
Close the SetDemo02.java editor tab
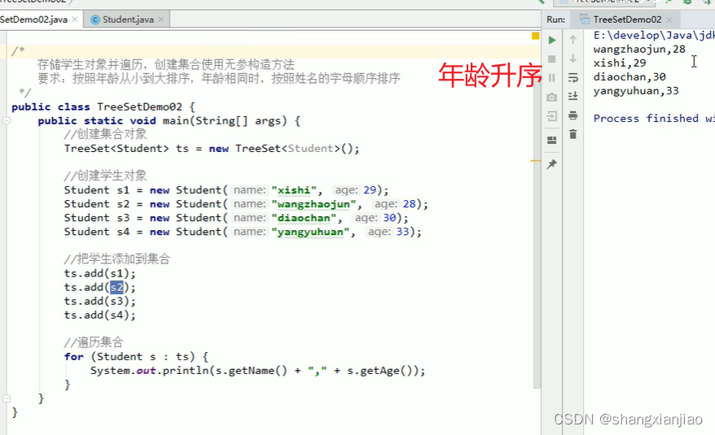pos(75,20)
